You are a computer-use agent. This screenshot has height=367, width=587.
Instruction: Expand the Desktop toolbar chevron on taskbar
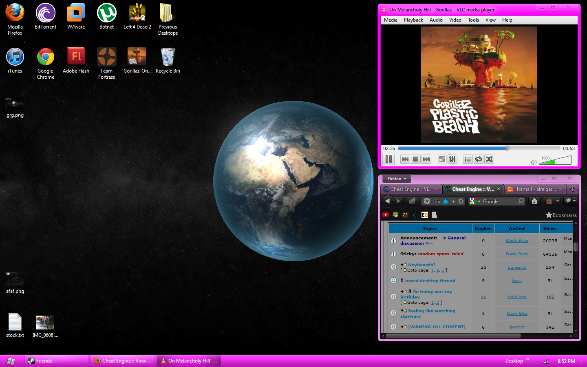[x=528, y=359]
